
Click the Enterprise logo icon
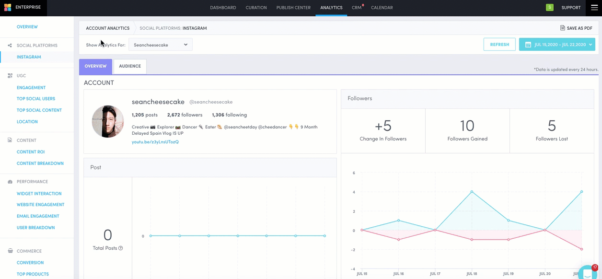pos(7,8)
